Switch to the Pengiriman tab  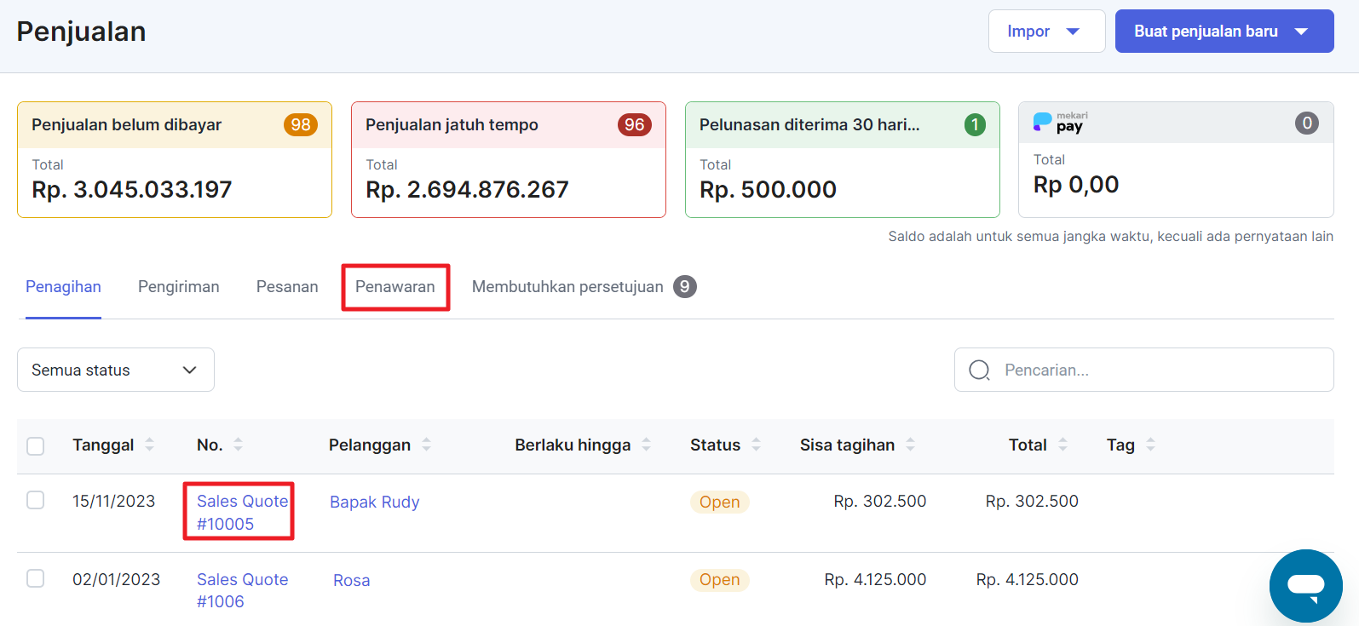coord(179,287)
